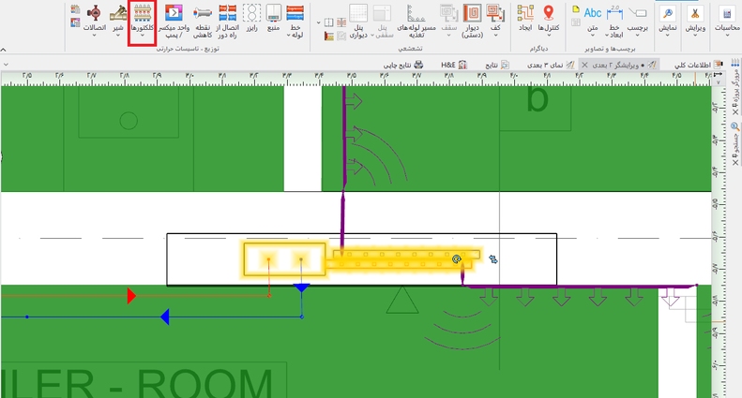Click the Create diagram (ایجاد) icon
742x398 pixels.
pyautogui.click(x=523, y=20)
